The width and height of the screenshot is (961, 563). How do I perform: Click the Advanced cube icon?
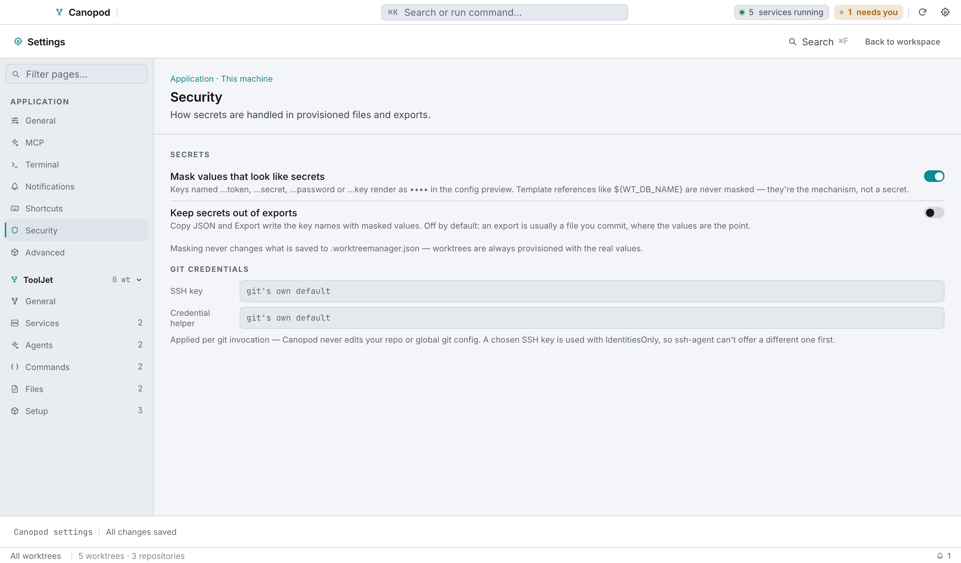coord(15,253)
